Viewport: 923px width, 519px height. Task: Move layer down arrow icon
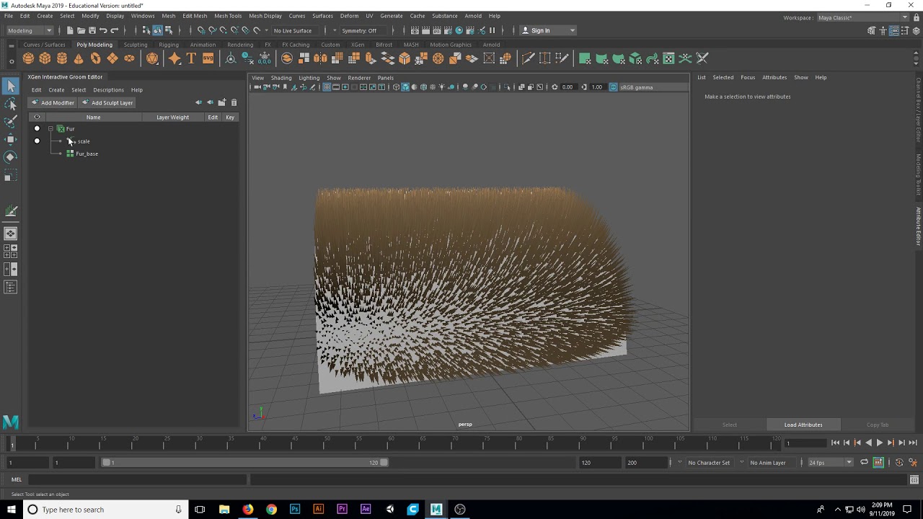tap(210, 102)
